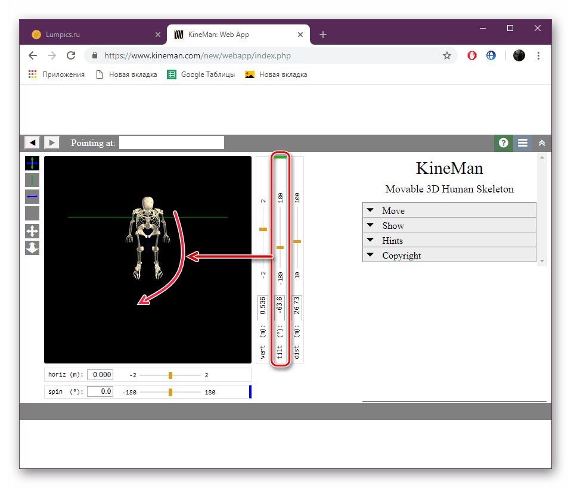Select the blue horizontal axis icon
Screen dimensions: 571x488
(32, 197)
